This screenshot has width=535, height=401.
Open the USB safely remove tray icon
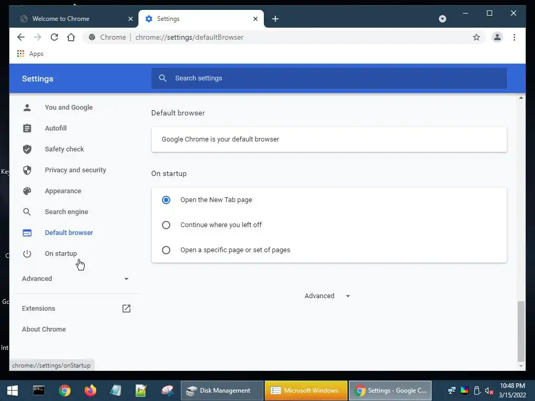click(477, 391)
